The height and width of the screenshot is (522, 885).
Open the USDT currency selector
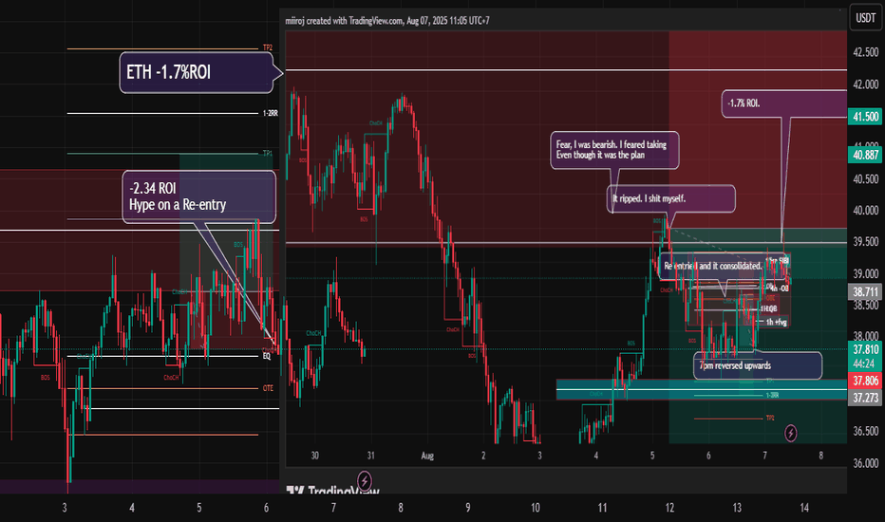[x=865, y=18]
